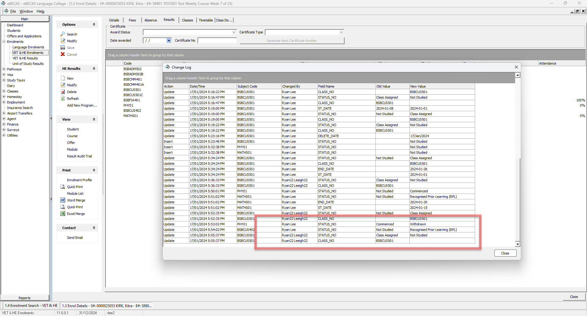587x316 pixels.
Task: Click the Excel Merge icon
Action: pyautogui.click(x=63, y=214)
